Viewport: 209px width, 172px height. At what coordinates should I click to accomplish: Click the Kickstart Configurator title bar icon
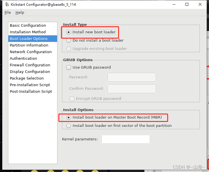[7, 5]
